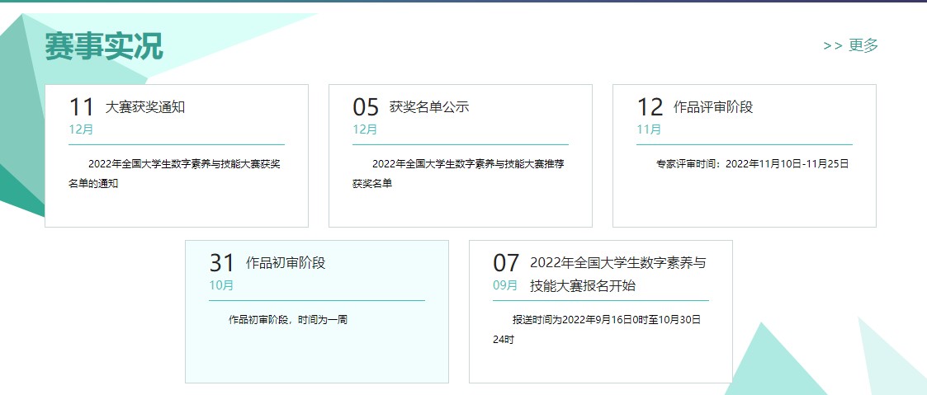Open the 大赛报名开始 announcement title

(x=617, y=274)
